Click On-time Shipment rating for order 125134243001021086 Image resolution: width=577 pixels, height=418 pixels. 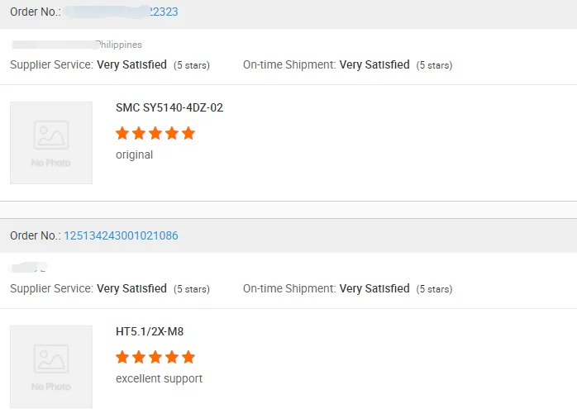click(x=374, y=288)
